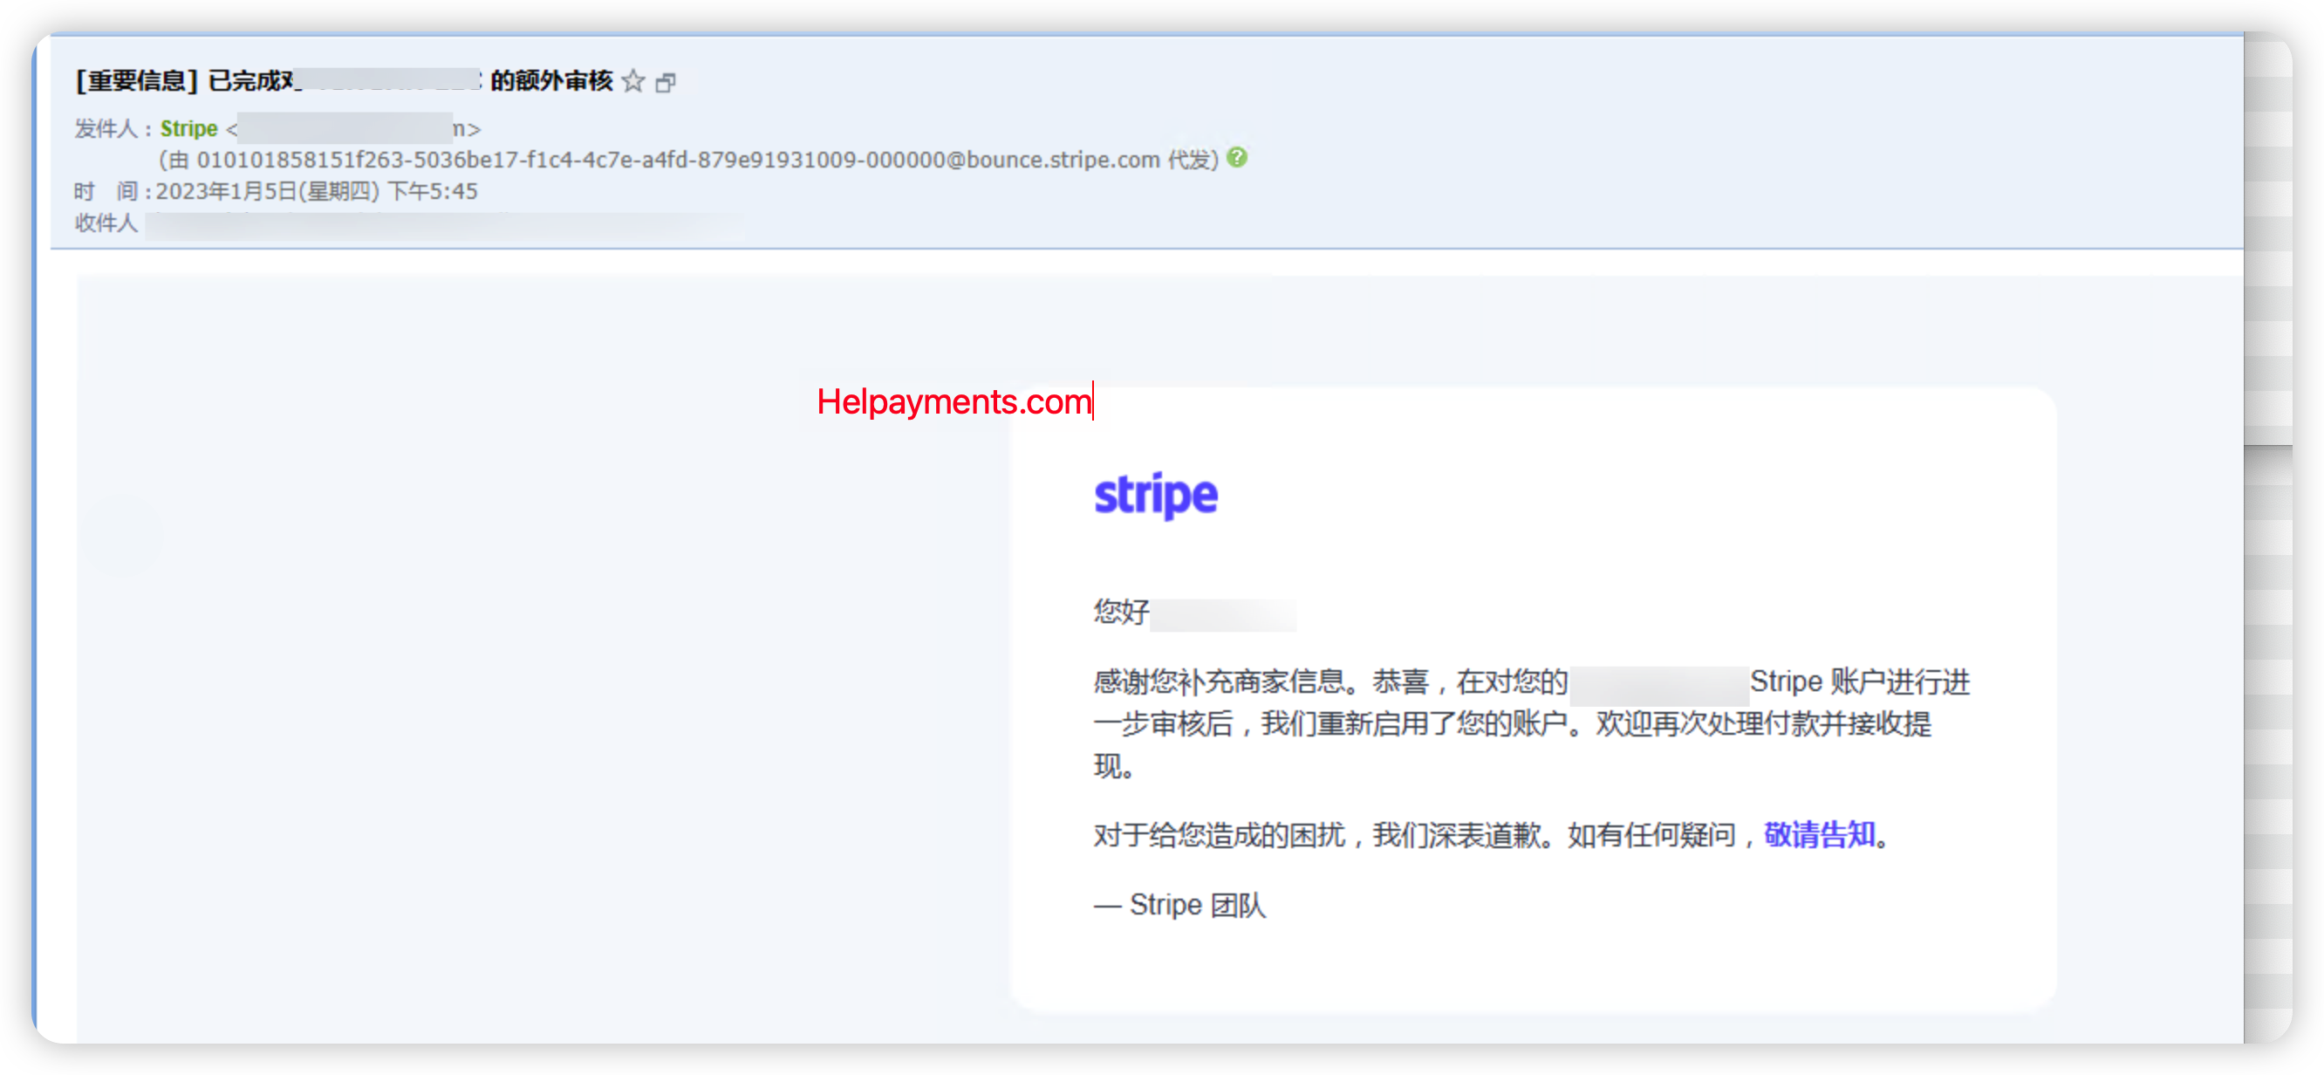Click the green Stripe sender name
This screenshot has width=2324, height=1075.
188,129
